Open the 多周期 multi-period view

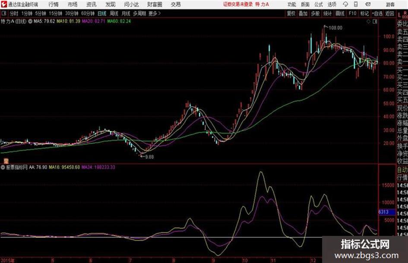point(139,13)
